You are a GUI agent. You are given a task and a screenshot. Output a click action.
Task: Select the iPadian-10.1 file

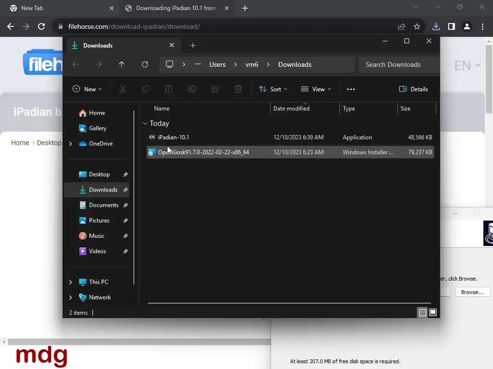[x=290, y=137]
